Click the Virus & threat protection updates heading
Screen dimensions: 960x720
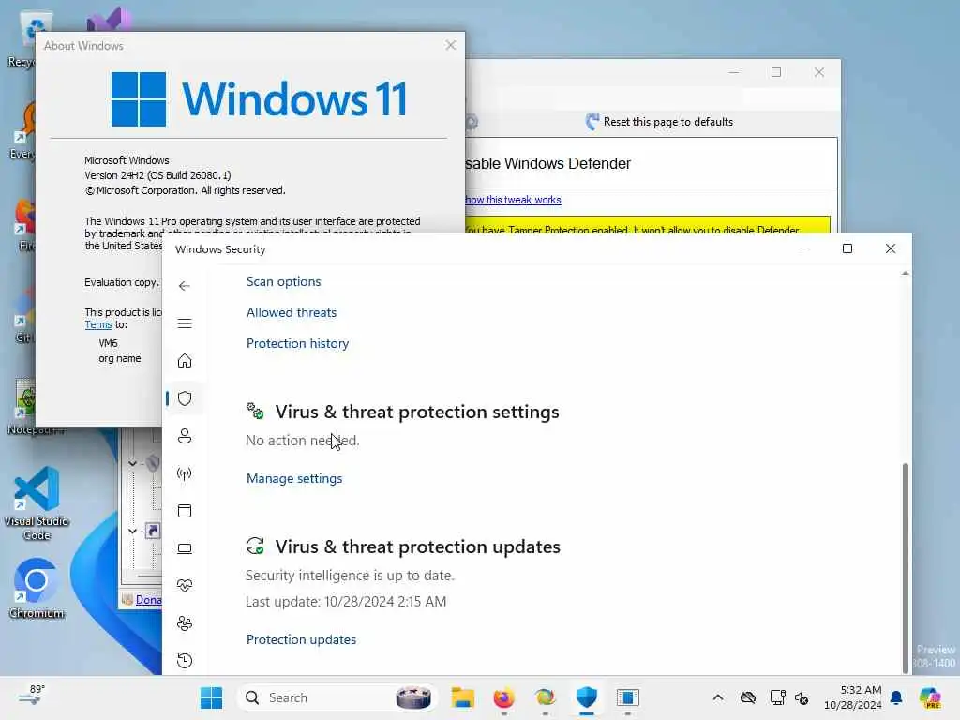pos(417,547)
